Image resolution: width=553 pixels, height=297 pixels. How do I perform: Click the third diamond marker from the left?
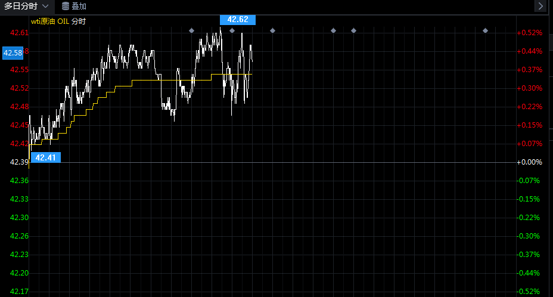(x=272, y=31)
